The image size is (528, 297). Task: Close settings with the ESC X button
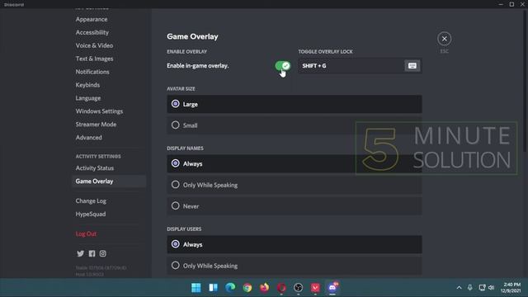click(x=444, y=39)
